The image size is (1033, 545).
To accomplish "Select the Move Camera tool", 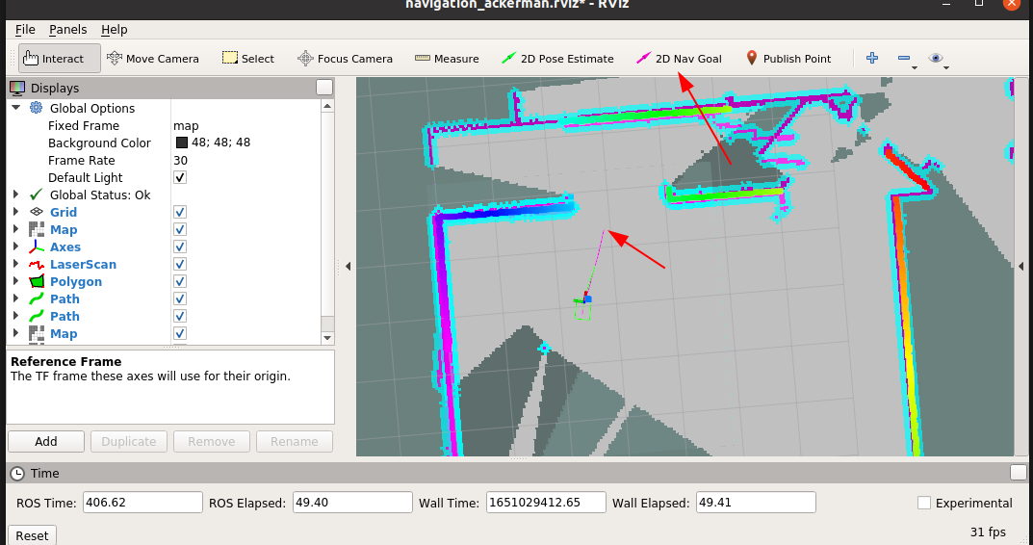I will pos(153,59).
